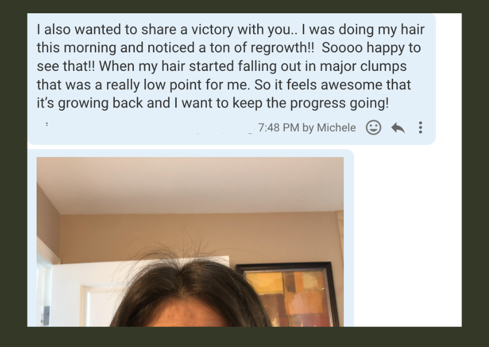
Task: Click the sender name Michele
Action: coord(336,127)
